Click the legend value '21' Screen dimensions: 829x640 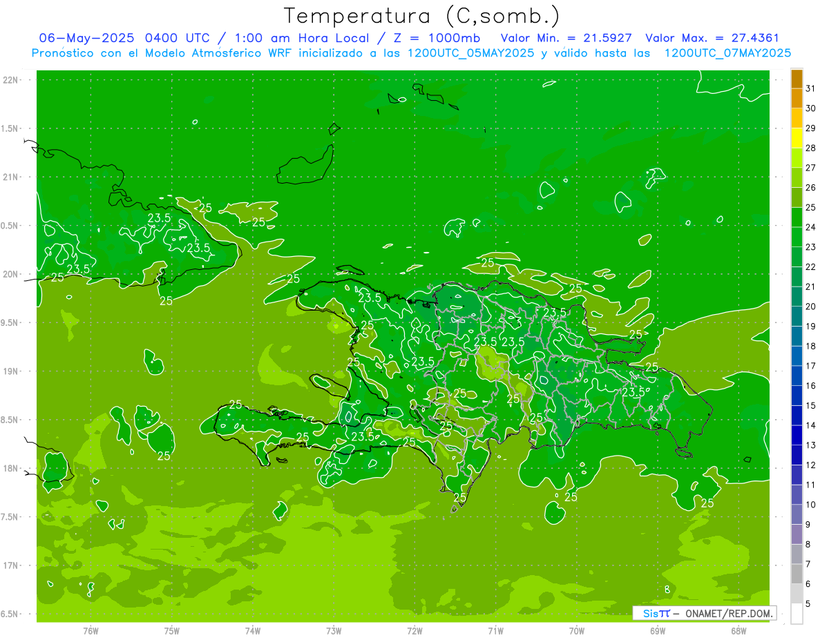pos(810,287)
